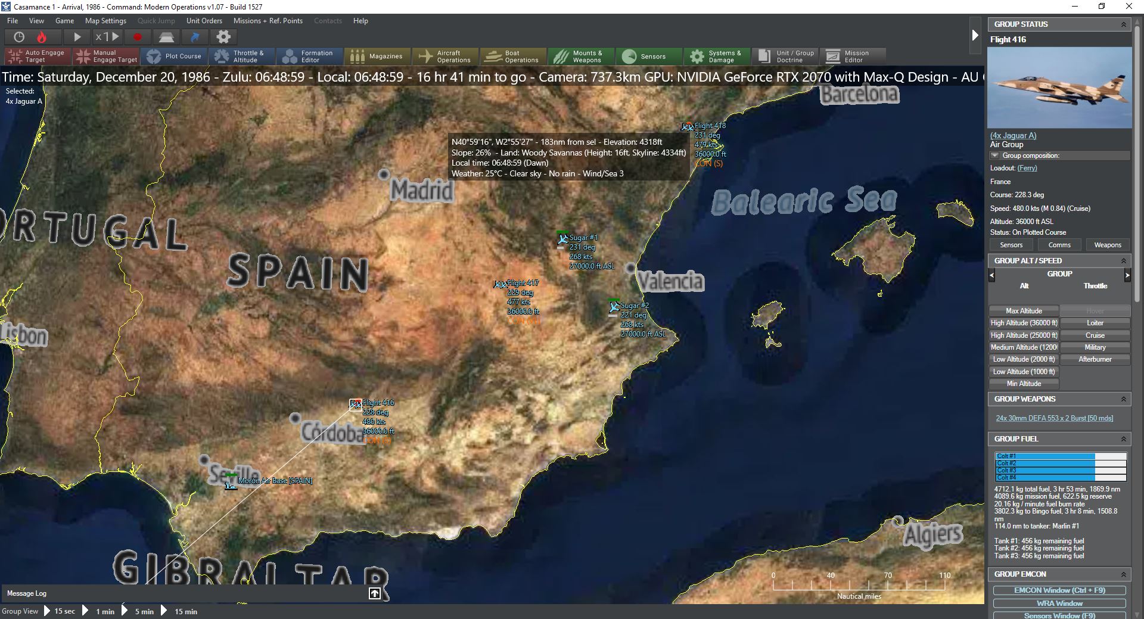Set Max Altitude
Screen dimensions: 1144x619
point(1024,311)
